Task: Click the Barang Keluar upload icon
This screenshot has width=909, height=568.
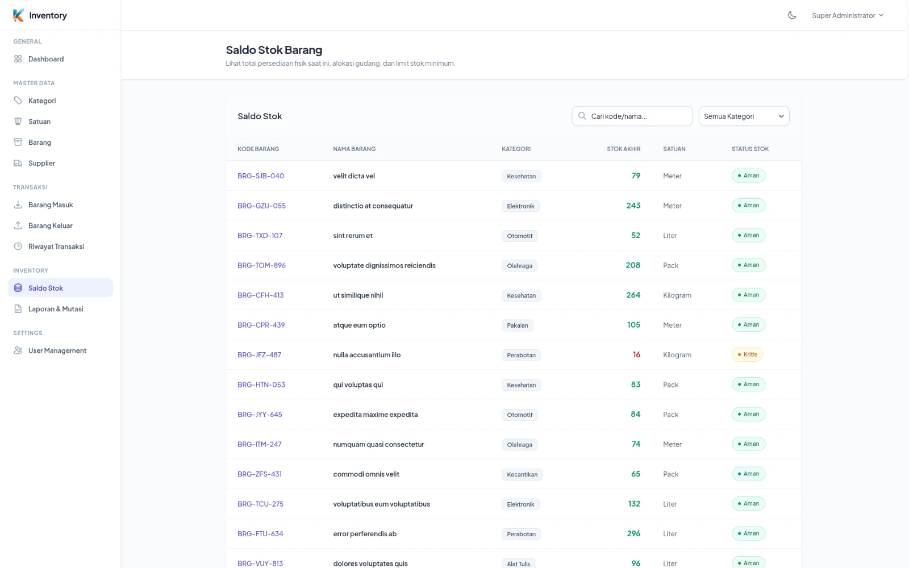Action: pyautogui.click(x=18, y=226)
